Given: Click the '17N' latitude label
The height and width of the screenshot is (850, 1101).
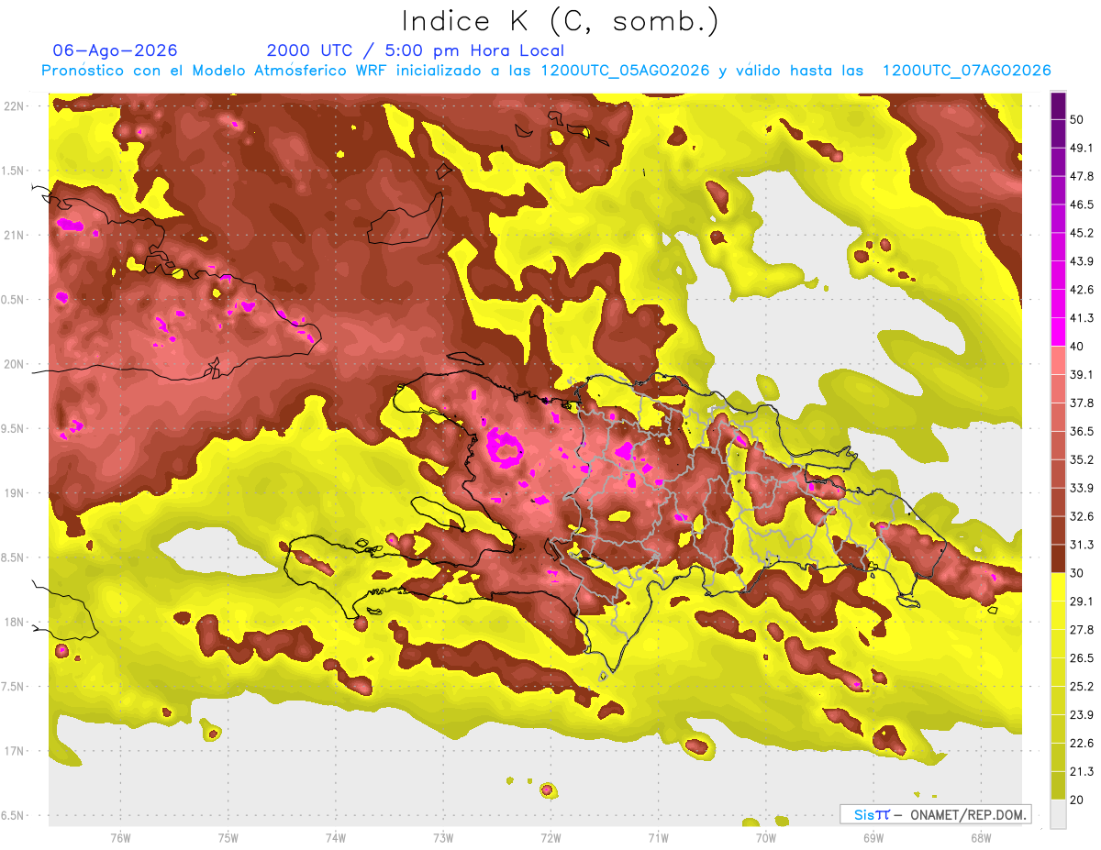Looking at the screenshot, I should tap(14, 751).
